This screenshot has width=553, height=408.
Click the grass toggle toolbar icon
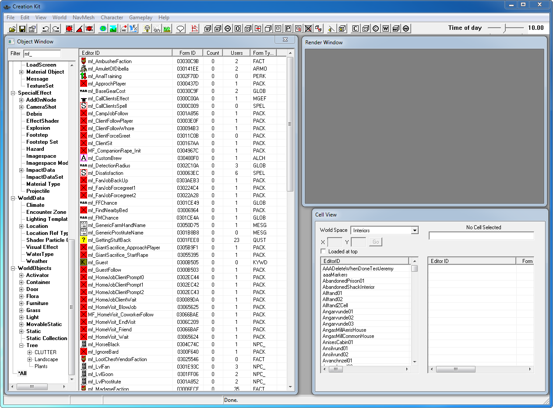(167, 29)
